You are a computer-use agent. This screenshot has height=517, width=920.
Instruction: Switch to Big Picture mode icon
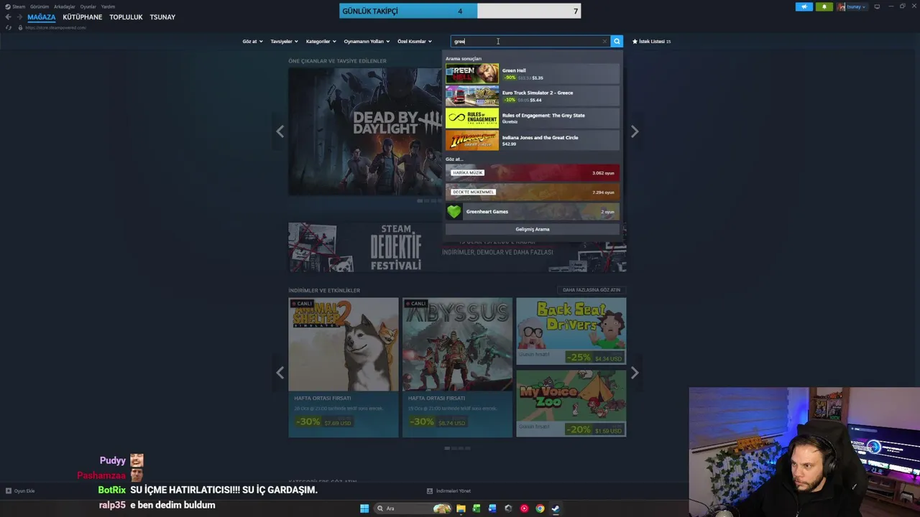click(877, 6)
